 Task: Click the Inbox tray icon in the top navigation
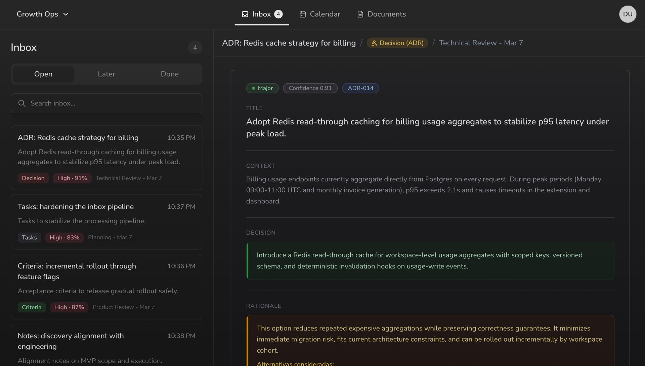[x=245, y=14]
